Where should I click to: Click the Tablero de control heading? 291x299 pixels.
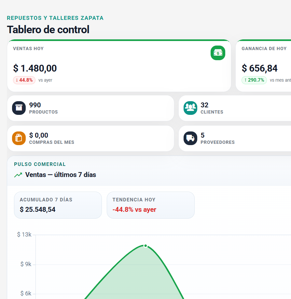pyautogui.click(x=48, y=30)
